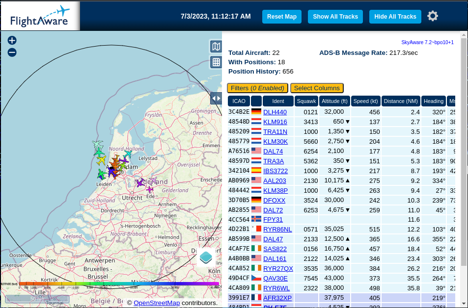Image resolution: width=468 pixels, height=308 pixels.
Task: Click the date and time display
Action: 216,16
